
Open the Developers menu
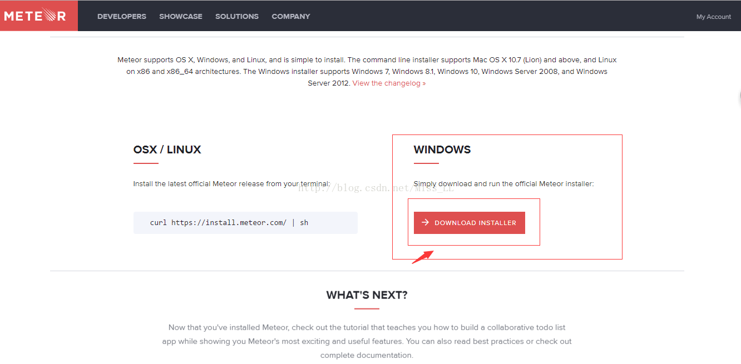122,17
